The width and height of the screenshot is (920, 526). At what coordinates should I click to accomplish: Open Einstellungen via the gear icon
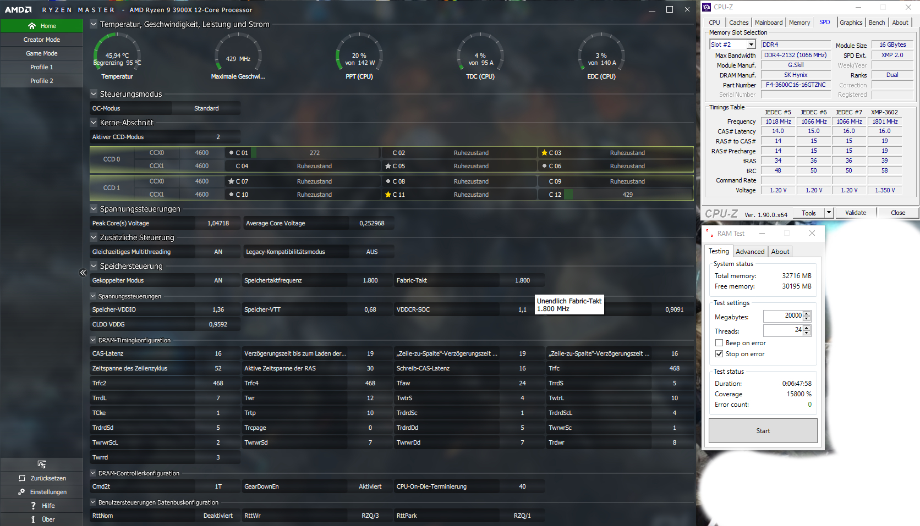(21, 492)
